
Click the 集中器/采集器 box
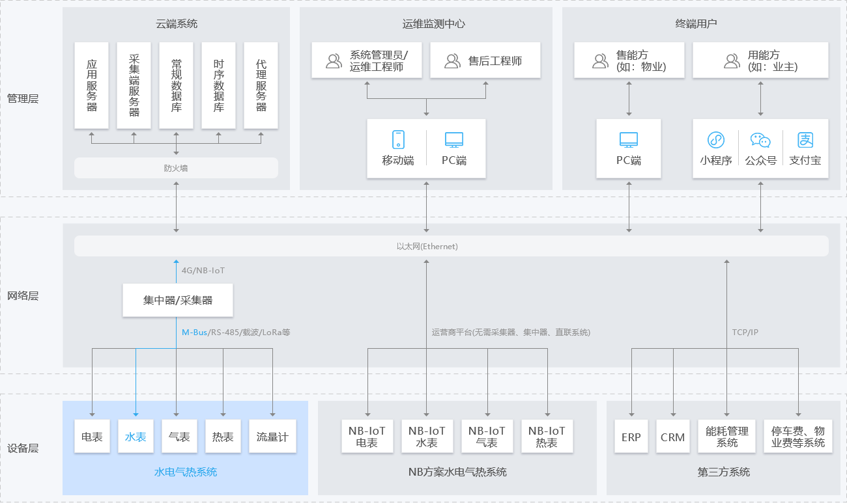(x=178, y=301)
